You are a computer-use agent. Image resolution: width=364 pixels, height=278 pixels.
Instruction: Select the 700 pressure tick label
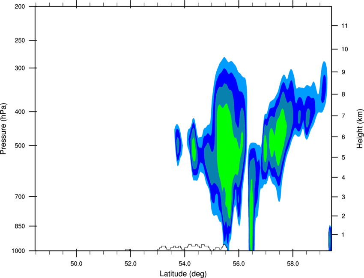[20, 197]
